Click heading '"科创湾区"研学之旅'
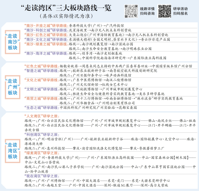 (41, 135)
